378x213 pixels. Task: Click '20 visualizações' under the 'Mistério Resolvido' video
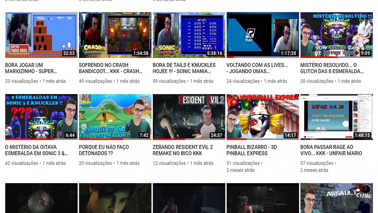point(317,81)
